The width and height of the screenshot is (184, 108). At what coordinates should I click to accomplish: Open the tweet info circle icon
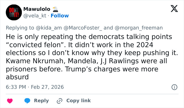pyautogui.click(x=174, y=87)
